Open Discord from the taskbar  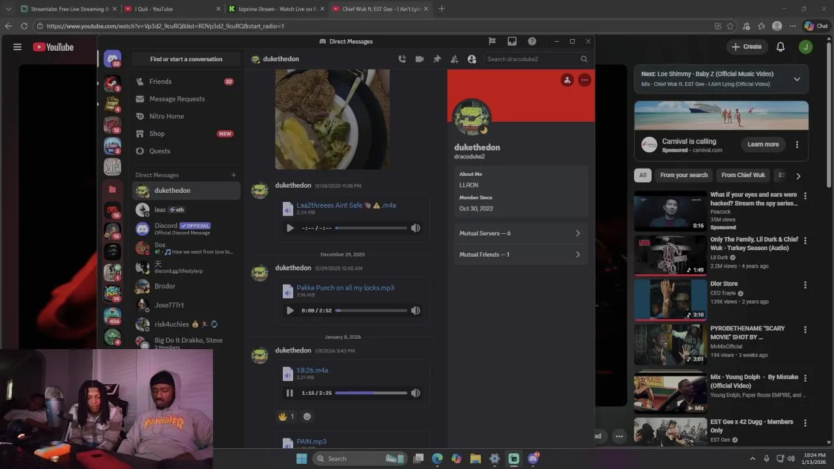pyautogui.click(x=534, y=459)
